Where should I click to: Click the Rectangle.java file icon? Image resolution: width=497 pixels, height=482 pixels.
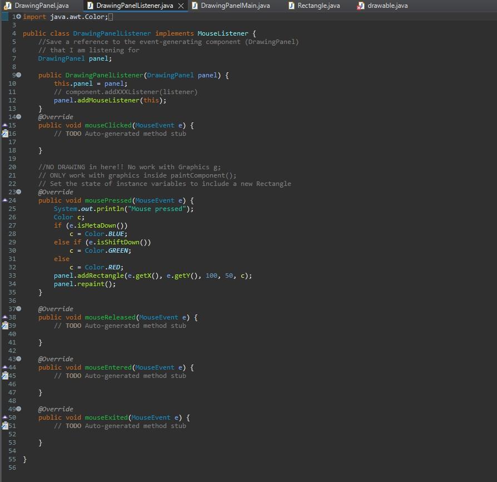(x=291, y=6)
